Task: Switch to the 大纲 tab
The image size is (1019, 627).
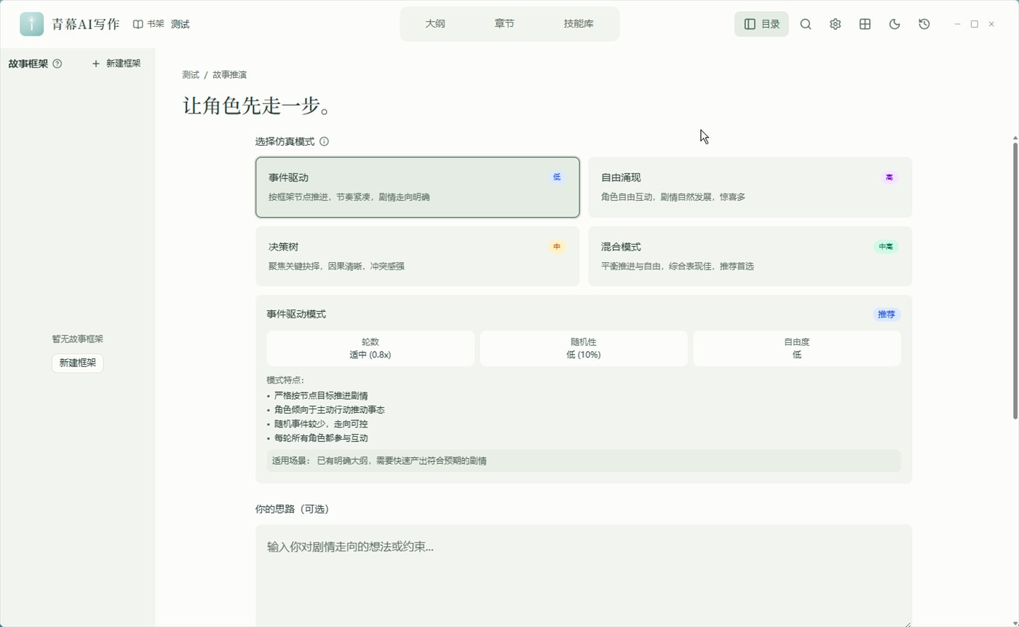Action: (435, 24)
